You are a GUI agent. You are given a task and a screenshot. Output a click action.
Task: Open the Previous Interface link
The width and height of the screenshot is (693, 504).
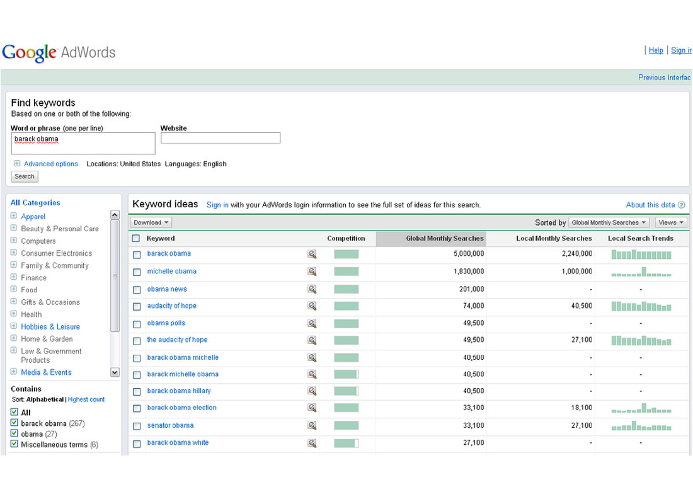(x=664, y=78)
